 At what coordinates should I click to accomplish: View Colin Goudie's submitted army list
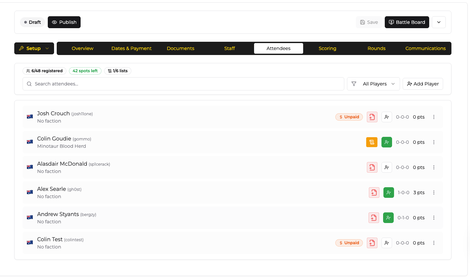pyautogui.click(x=372, y=142)
